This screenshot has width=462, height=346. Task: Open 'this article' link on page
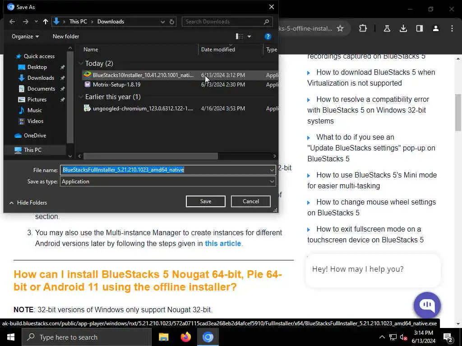[223, 244]
